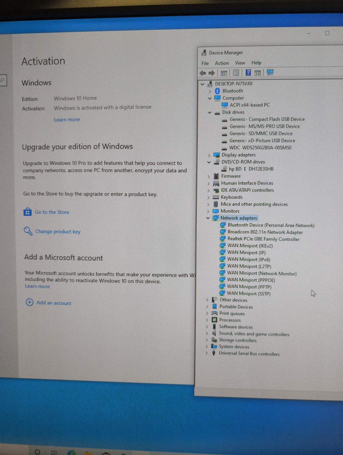Click the Back arrow in Device Manager toolbar
The width and height of the screenshot is (343, 455).
pos(203,73)
